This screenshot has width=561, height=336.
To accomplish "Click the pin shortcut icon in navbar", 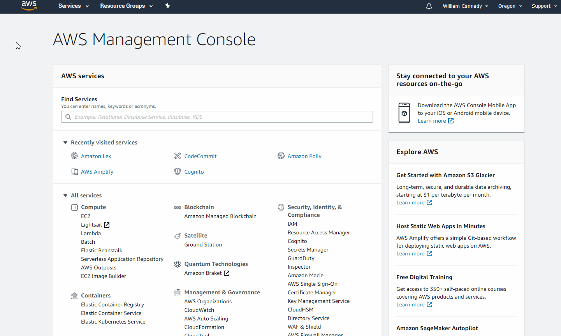I will [x=168, y=6].
